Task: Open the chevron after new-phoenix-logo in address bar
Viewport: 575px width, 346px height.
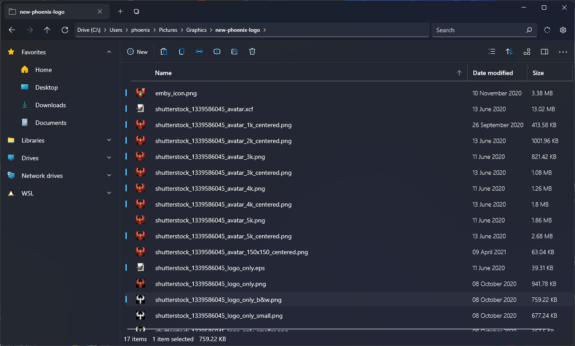Action: [x=265, y=30]
